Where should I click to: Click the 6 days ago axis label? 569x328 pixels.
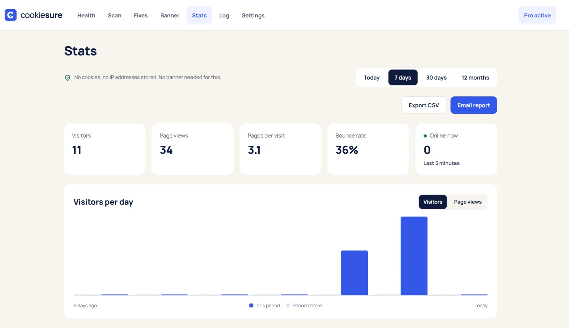pos(85,306)
